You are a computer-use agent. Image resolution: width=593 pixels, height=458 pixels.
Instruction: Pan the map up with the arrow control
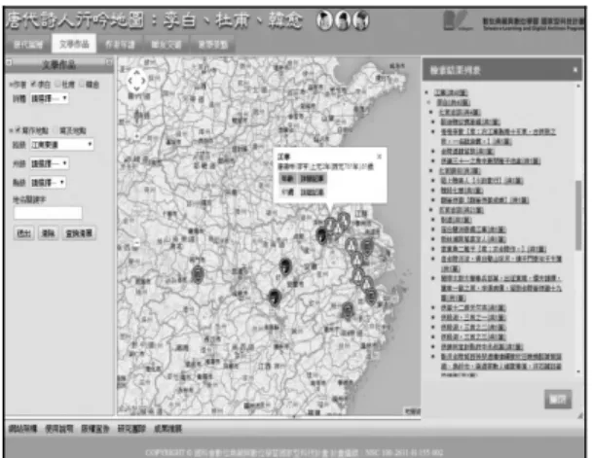click(x=137, y=72)
